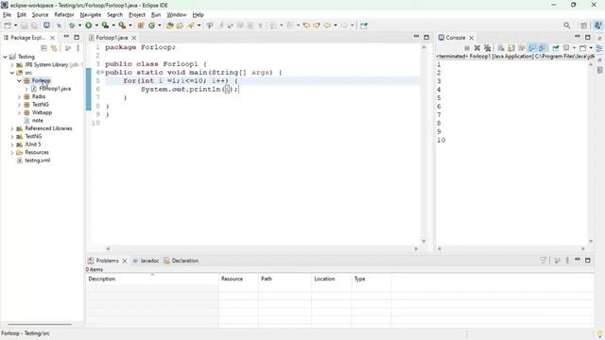Open the Refactor menu
The image size is (605, 340).
64,15
